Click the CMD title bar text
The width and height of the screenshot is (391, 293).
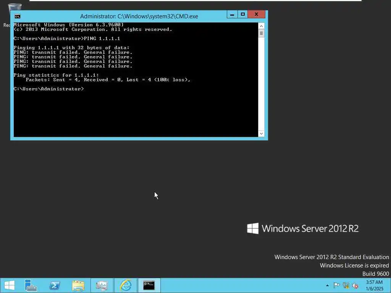click(139, 16)
